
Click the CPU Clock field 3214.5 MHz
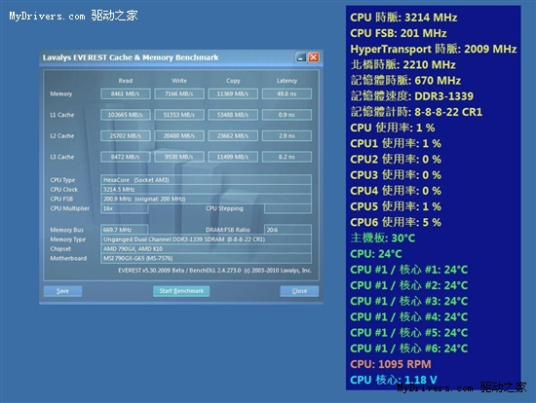coord(207,190)
